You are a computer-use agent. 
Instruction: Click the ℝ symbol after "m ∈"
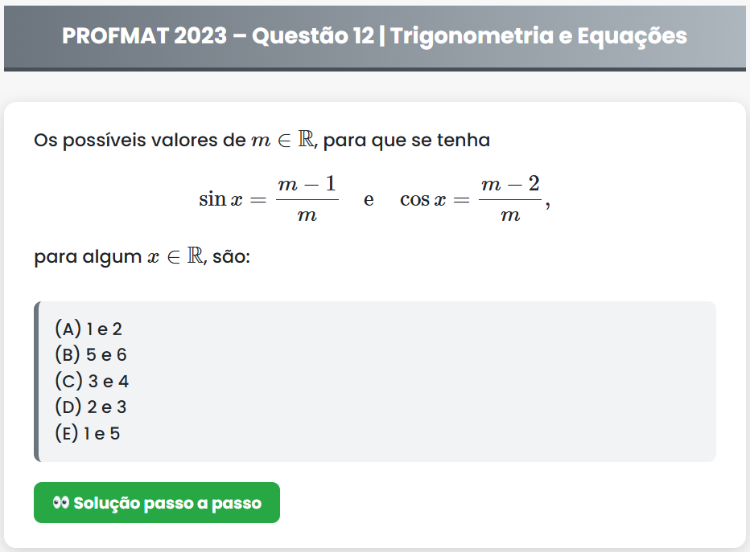(307, 140)
